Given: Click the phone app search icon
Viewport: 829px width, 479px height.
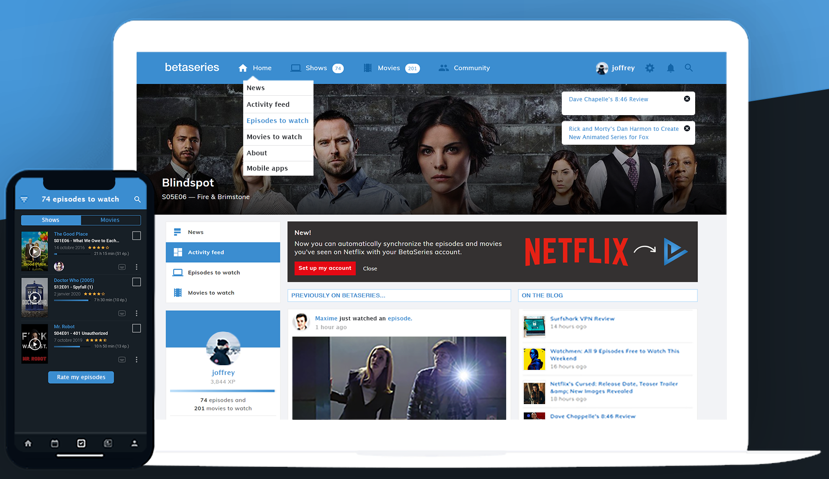Looking at the screenshot, I should click(137, 199).
